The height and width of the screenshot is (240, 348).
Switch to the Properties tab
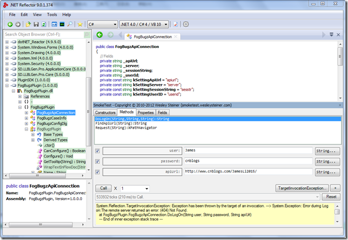tap(145, 112)
